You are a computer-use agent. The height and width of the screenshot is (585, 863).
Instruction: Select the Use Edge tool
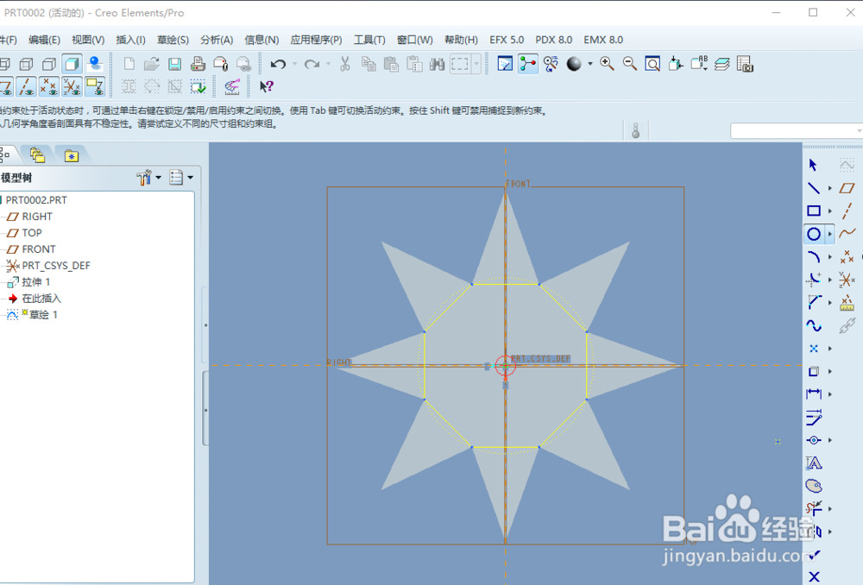point(814,372)
